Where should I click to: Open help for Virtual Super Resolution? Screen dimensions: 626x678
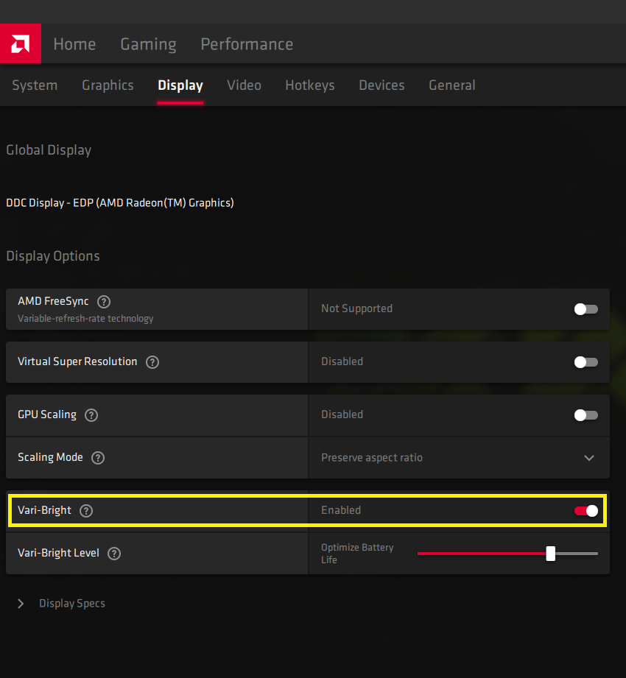point(152,362)
